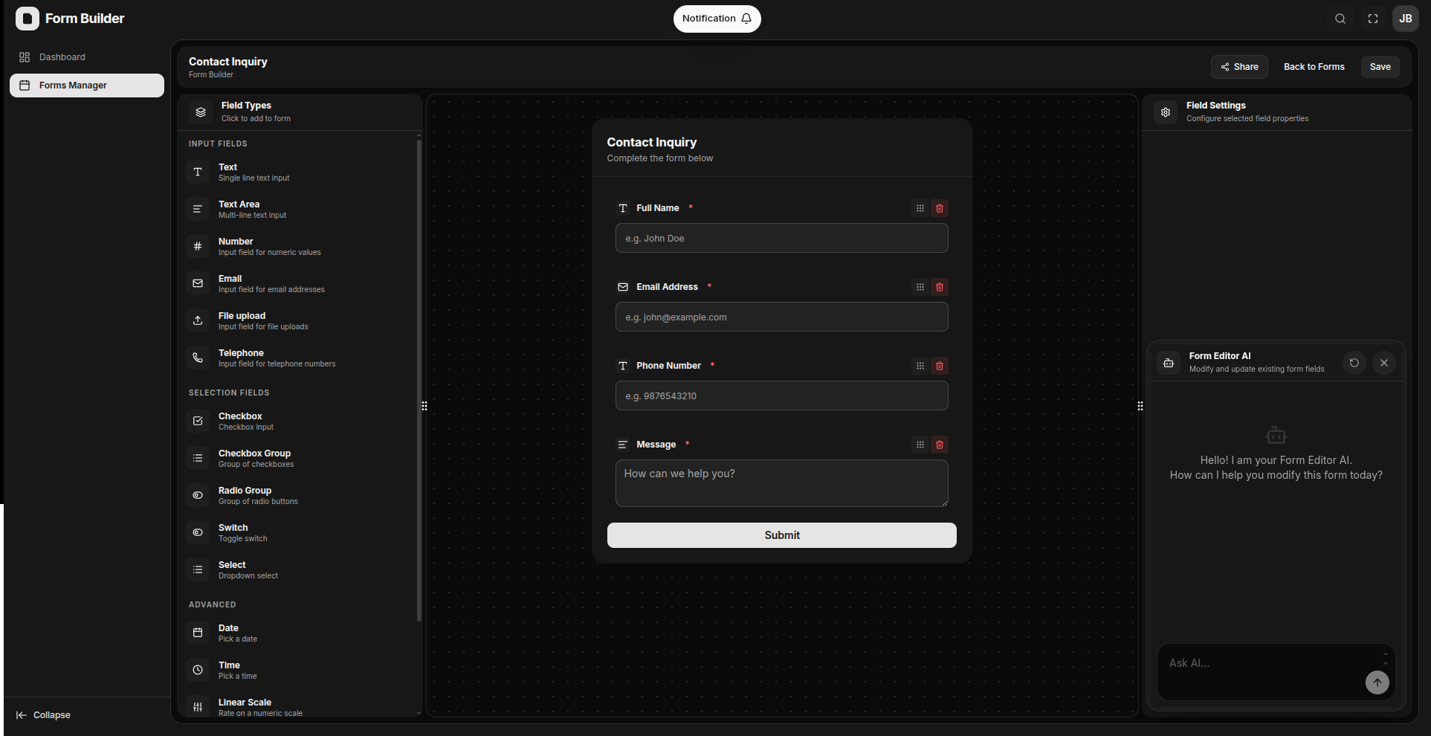Delete the Full Name field
The height and width of the screenshot is (736, 1431).
point(940,208)
